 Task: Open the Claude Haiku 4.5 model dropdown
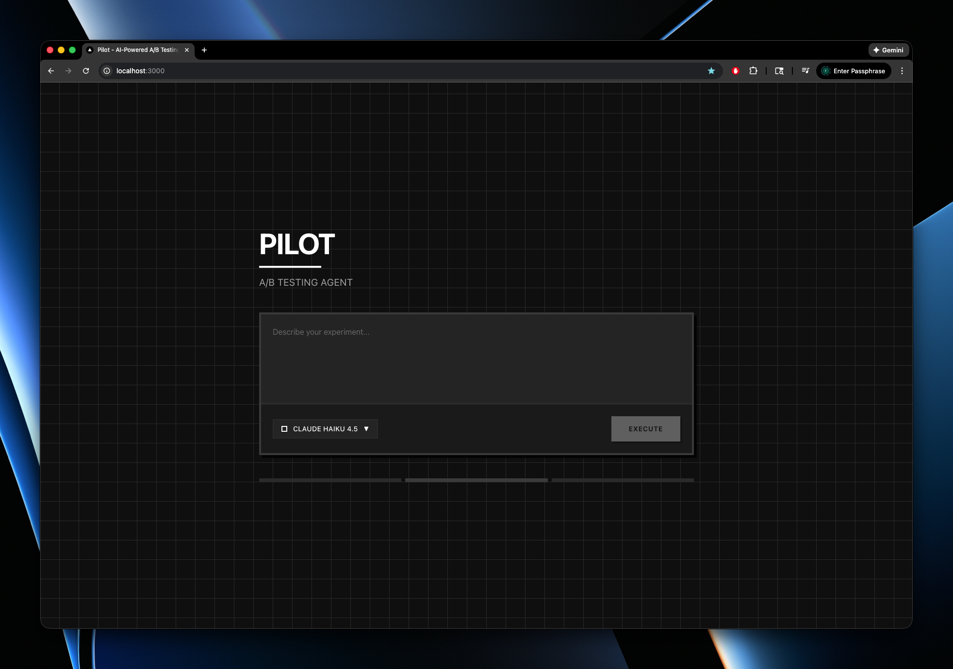(x=325, y=429)
